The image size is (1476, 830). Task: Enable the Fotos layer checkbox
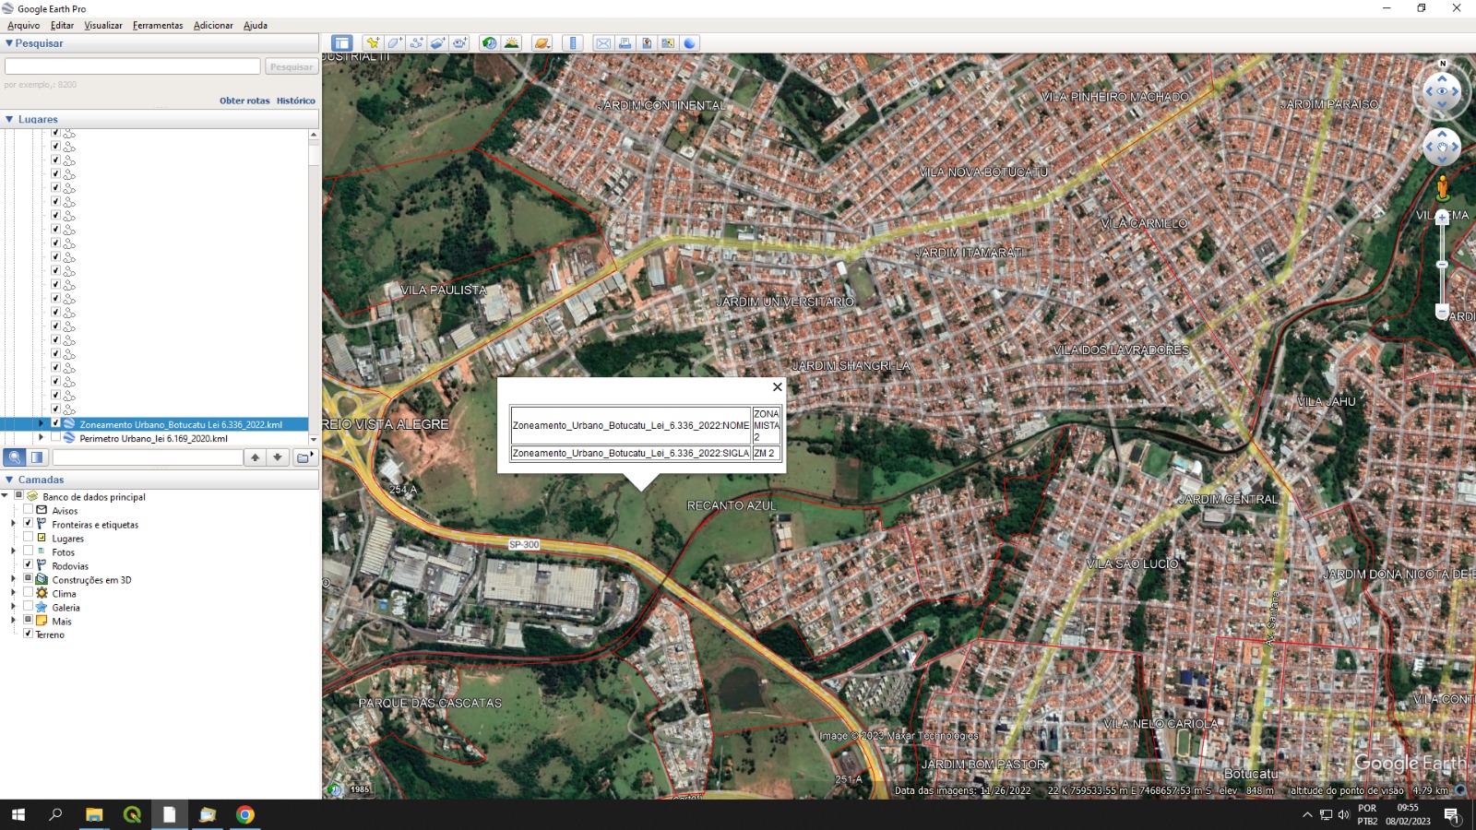tap(28, 551)
